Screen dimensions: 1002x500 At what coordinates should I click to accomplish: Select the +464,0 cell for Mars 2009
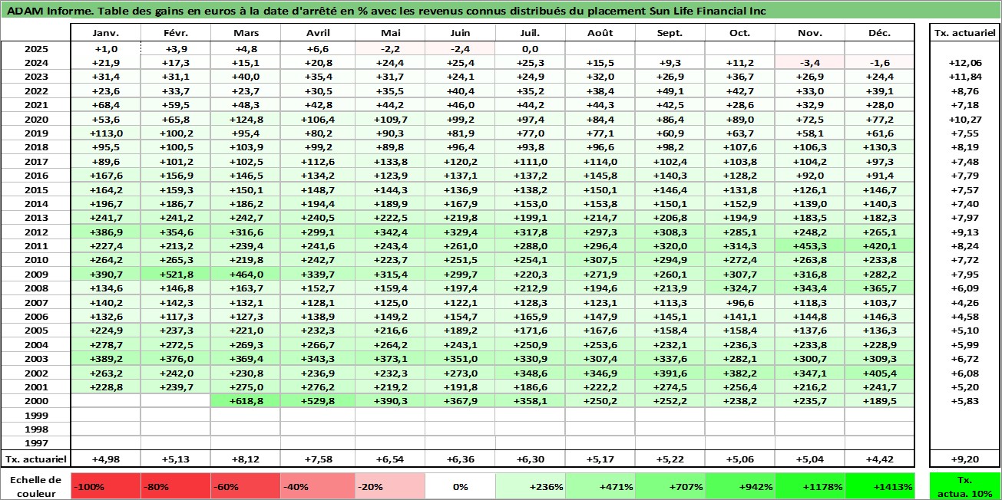point(246,274)
